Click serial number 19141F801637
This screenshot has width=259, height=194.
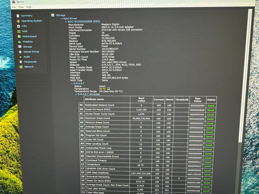(110, 49)
